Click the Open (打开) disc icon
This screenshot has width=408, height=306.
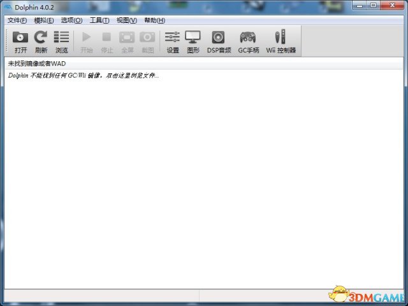point(20,37)
